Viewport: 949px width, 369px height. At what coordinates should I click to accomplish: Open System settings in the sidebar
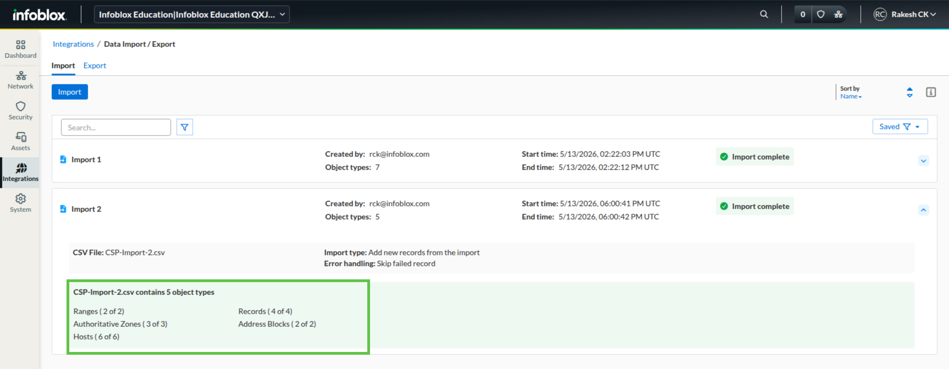21,203
